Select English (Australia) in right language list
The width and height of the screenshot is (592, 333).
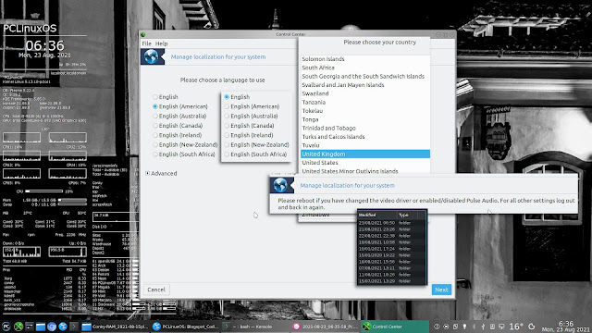click(227, 117)
